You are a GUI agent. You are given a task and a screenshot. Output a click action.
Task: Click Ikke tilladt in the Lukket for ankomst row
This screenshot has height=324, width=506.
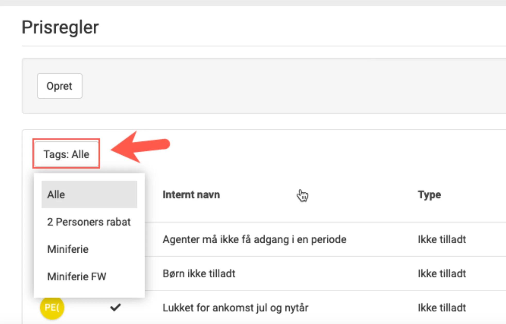tap(442, 308)
